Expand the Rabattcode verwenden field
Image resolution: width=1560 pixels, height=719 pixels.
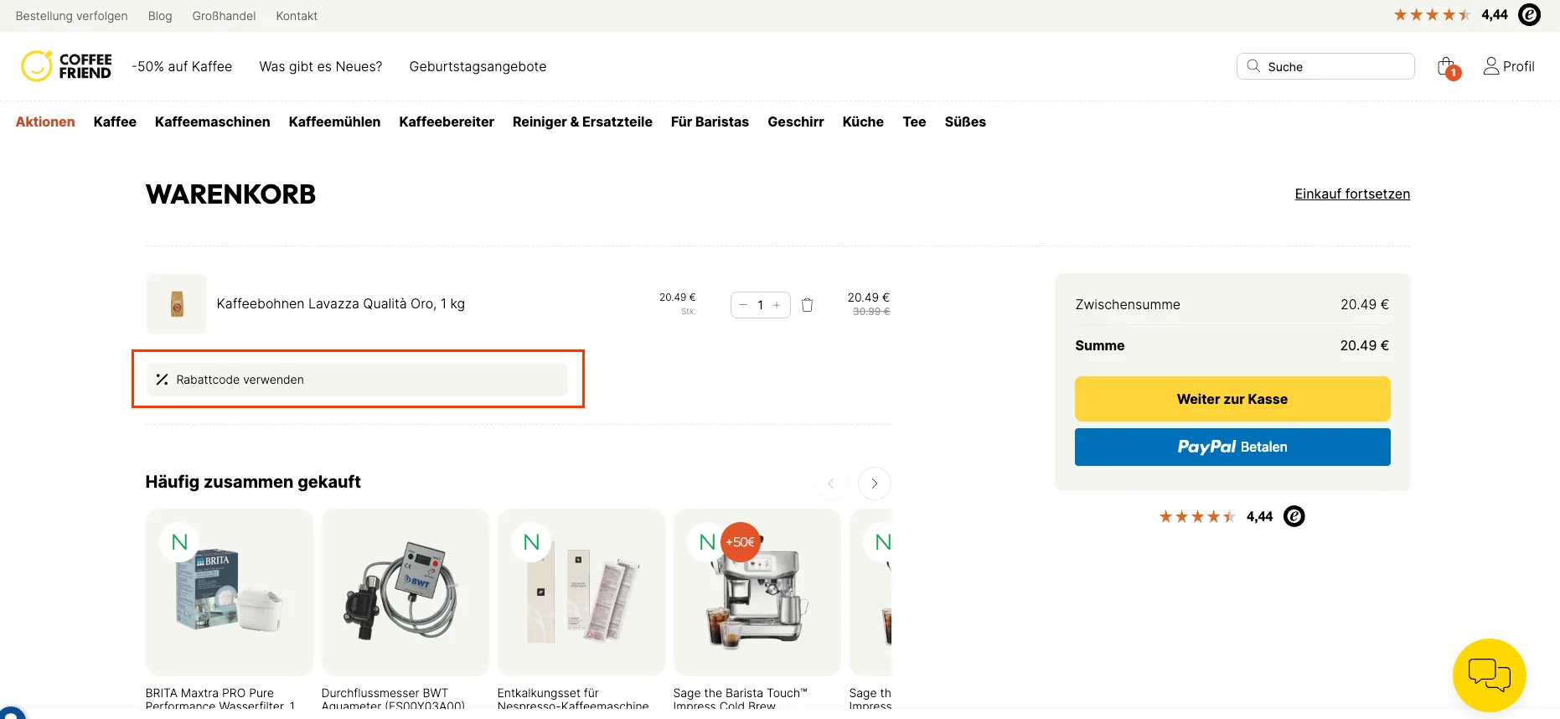357,380
